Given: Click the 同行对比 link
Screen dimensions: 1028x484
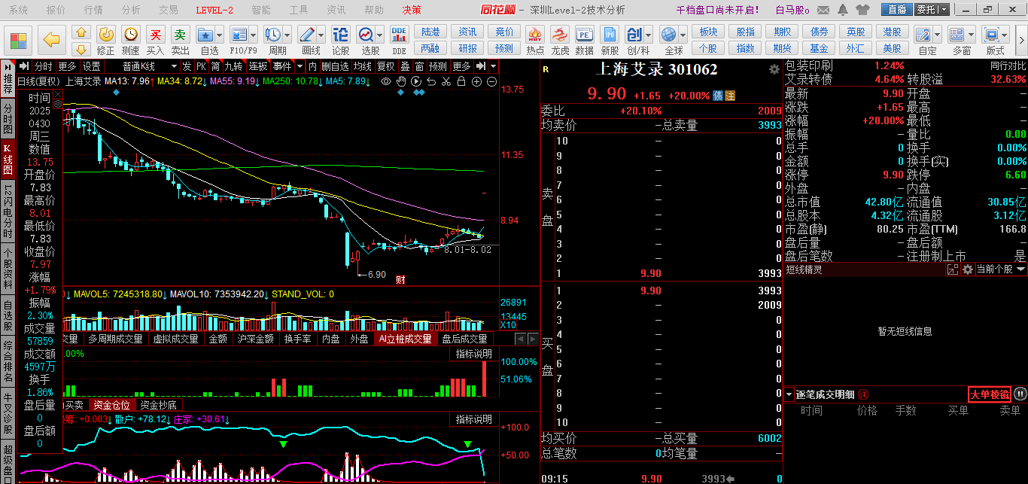Looking at the screenshot, I should pos(1008,66).
